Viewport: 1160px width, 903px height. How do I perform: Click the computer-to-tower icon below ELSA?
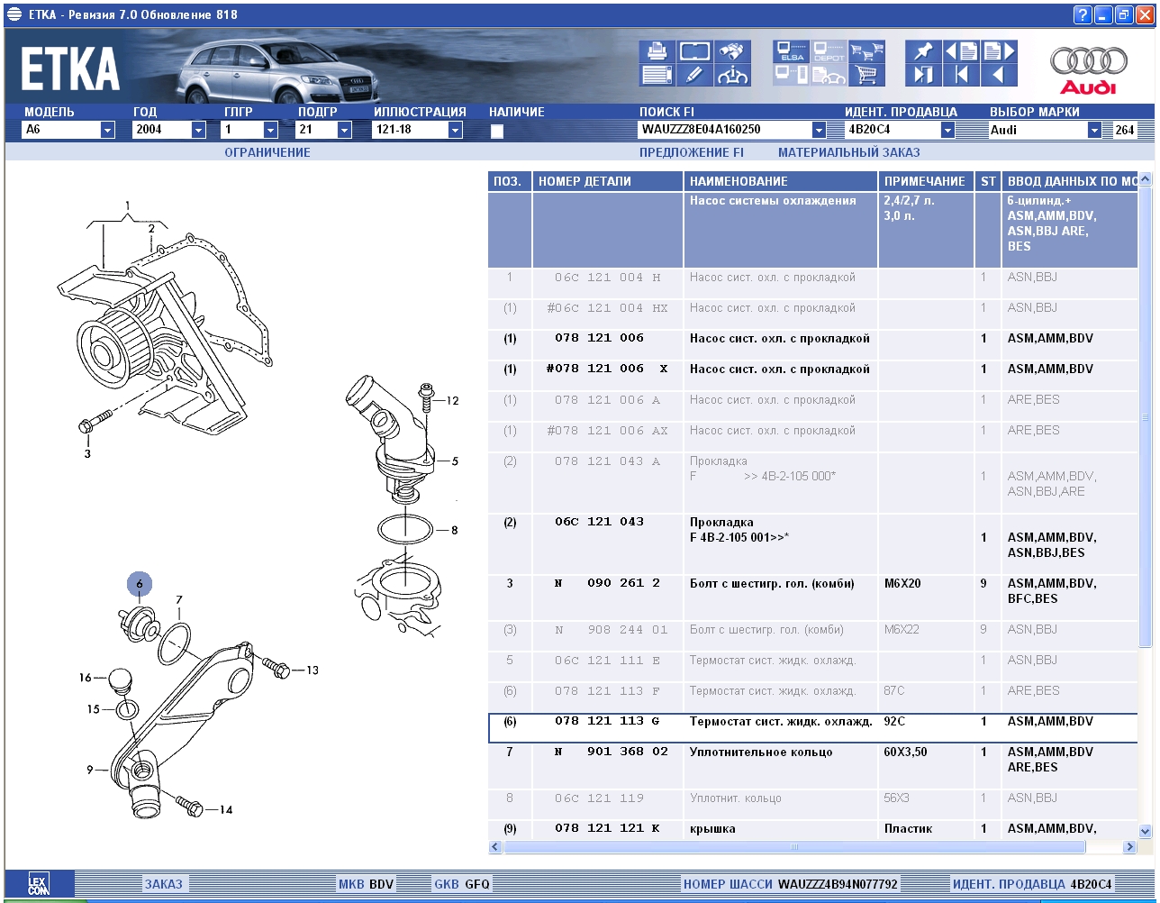(x=792, y=75)
